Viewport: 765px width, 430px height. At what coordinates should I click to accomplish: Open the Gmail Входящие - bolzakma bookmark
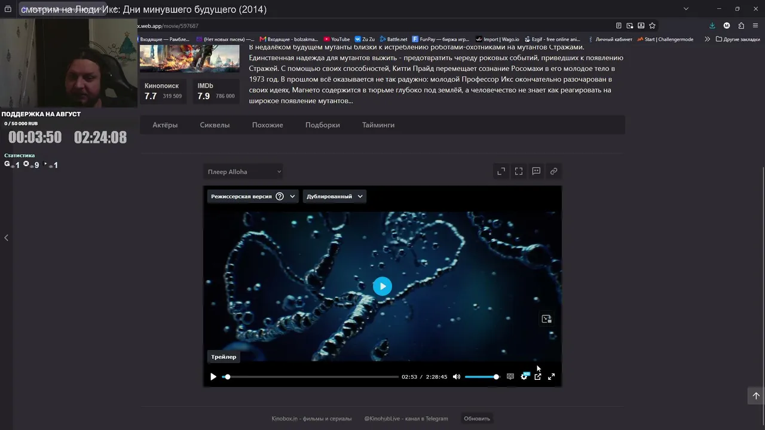tap(289, 39)
